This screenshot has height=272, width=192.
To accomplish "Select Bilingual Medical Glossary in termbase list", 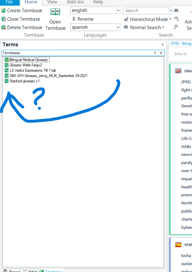I will pyautogui.click(x=29, y=60).
